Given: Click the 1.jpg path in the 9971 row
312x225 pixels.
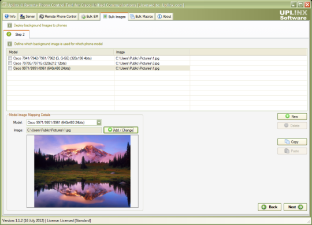Looking at the screenshot, I should pos(138,68).
